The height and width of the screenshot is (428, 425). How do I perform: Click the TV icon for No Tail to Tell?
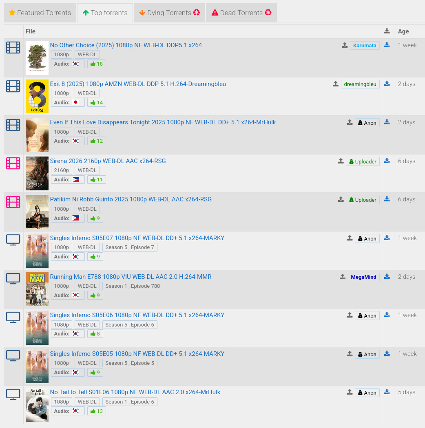(13, 395)
